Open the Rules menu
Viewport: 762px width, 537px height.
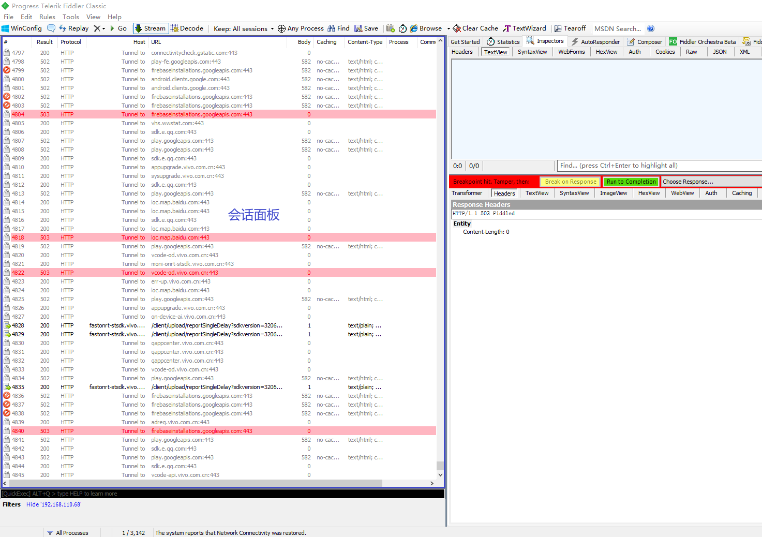pyautogui.click(x=47, y=17)
